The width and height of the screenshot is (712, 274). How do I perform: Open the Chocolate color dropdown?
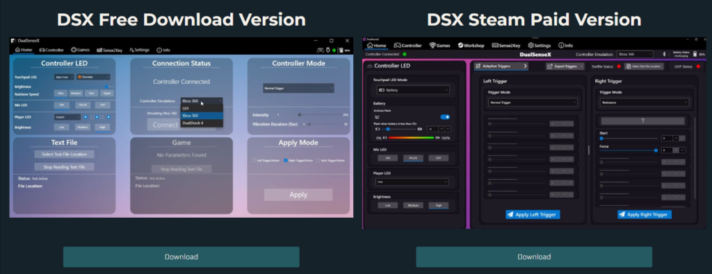pyautogui.click(x=93, y=77)
